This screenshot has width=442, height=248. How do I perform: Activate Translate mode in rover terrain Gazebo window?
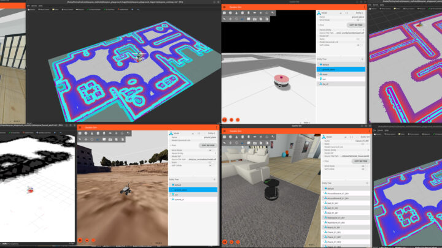coord(86,139)
